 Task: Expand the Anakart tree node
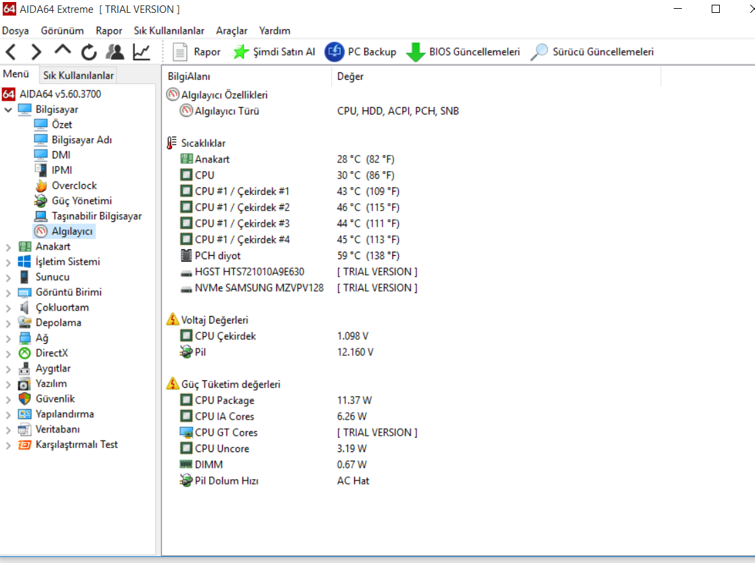click(8, 247)
